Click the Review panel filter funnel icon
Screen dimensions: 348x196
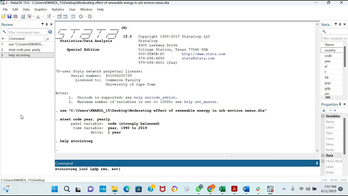(x=42, y=24)
